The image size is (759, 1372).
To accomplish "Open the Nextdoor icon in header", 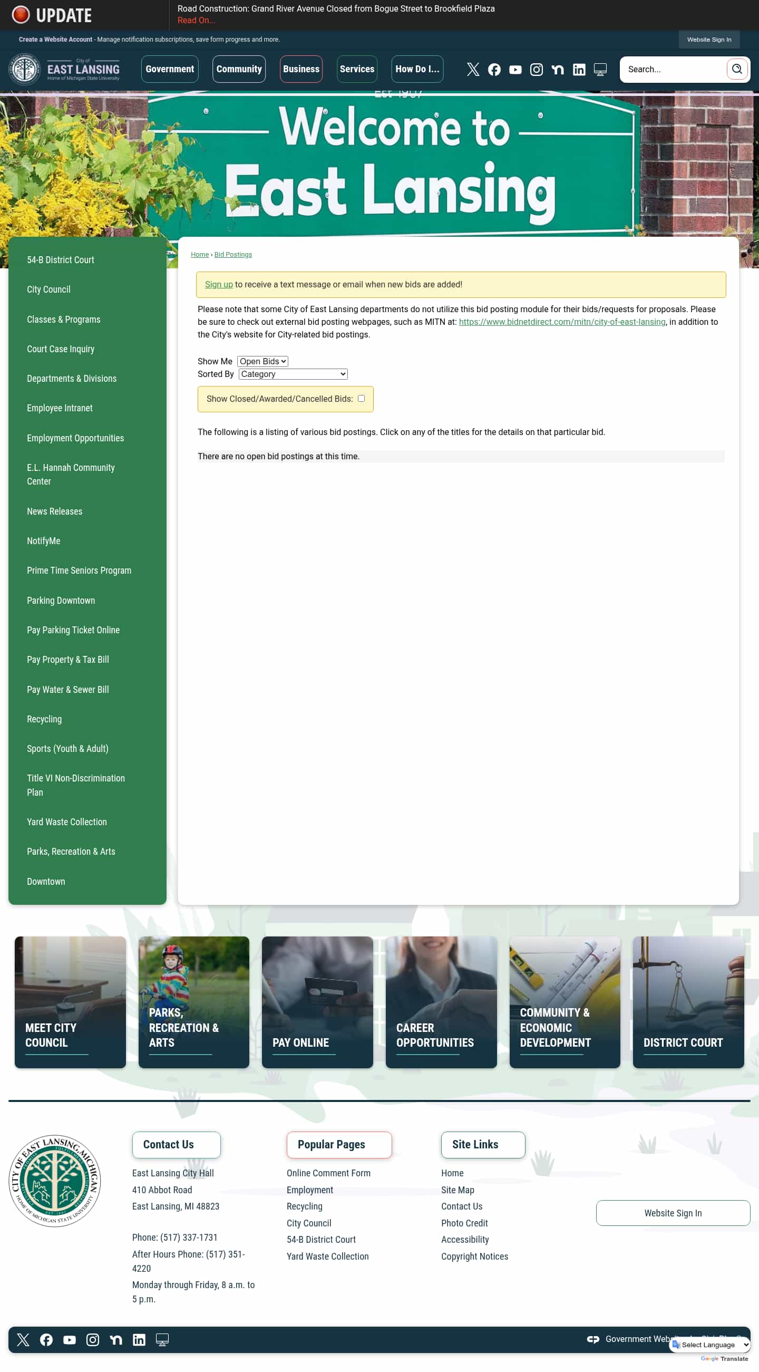I will 558,69.
